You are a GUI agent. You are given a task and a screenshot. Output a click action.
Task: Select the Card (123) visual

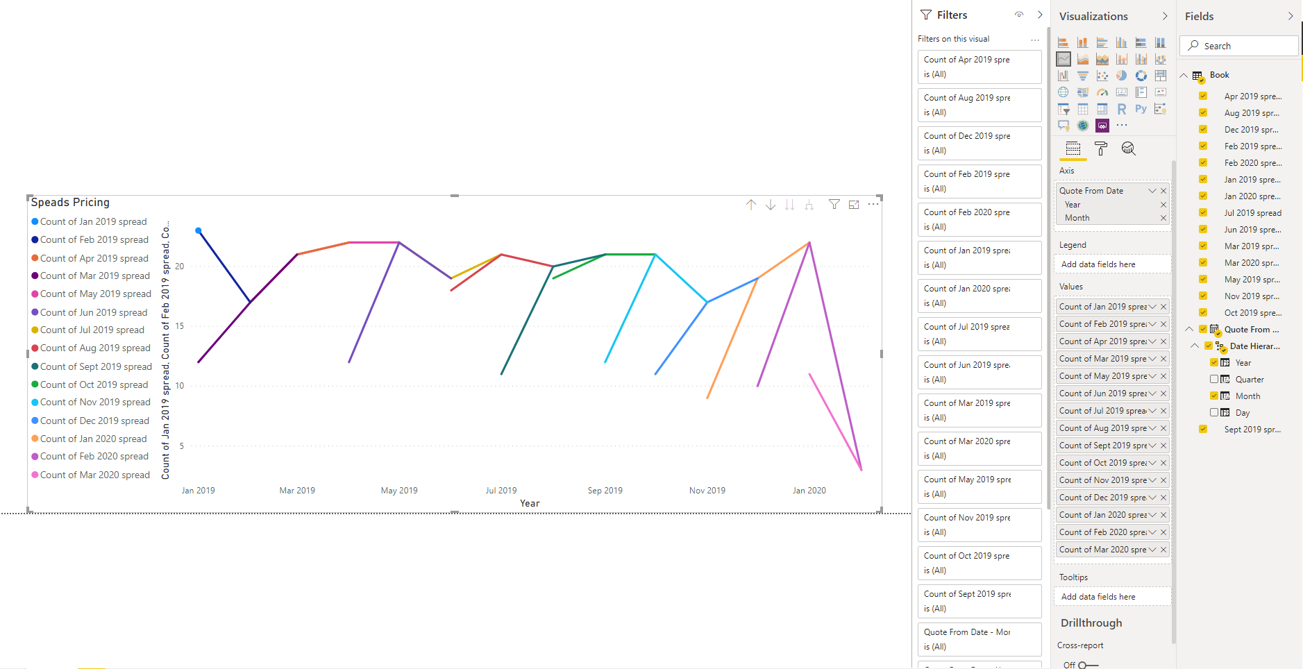[1121, 92]
